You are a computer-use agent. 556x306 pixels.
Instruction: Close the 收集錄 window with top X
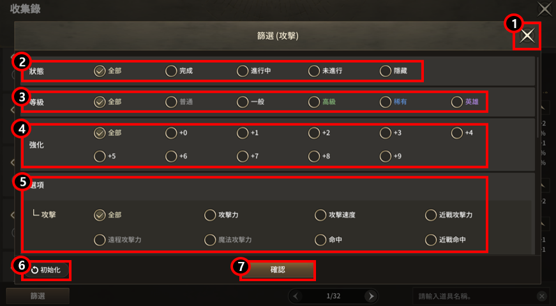point(545,9)
